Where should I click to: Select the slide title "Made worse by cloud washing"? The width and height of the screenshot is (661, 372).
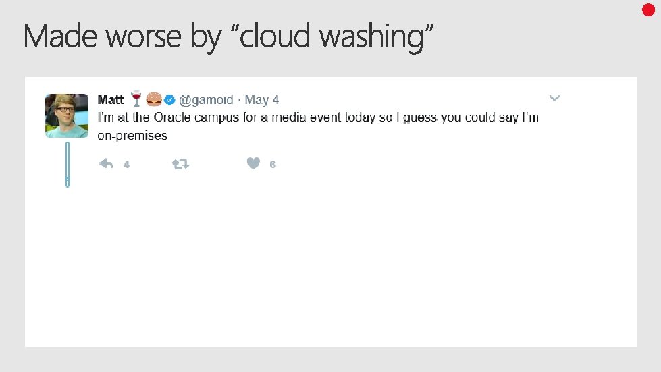pyautogui.click(x=228, y=36)
